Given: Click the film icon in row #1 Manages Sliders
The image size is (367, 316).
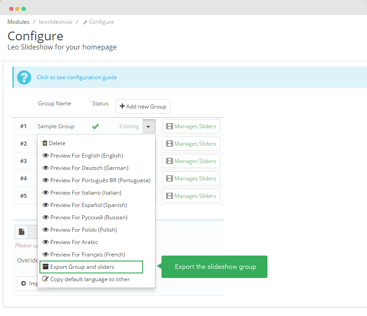Looking at the screenshot, I should click(169, 126).
